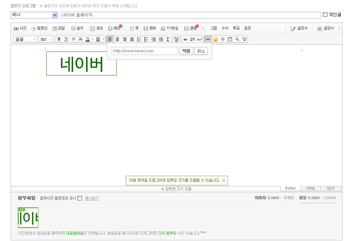Image resolution: width=350 pixels, height=241 pixels.
Task: Expand font color dropdown arrow
Action: pos(93,39)
